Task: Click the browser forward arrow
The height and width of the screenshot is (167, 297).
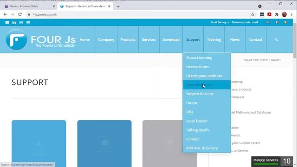Action: pyautogui.click(x=13, y=14)
